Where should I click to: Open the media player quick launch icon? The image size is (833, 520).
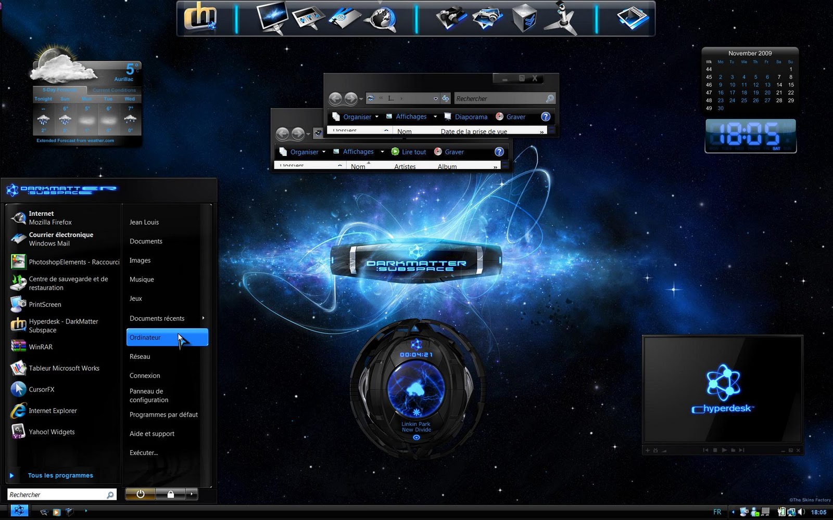57,512
